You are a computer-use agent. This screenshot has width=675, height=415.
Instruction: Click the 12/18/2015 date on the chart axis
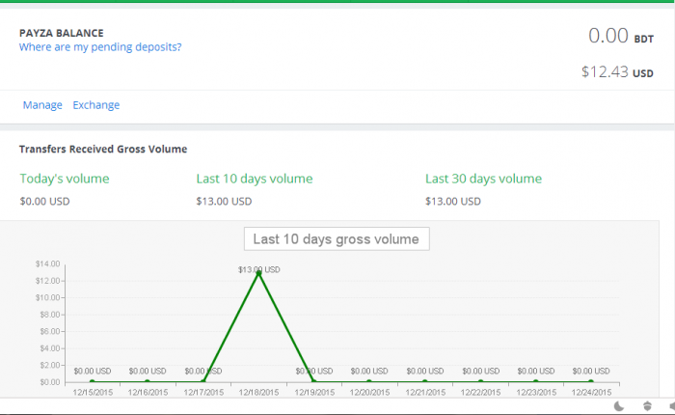click(x=258, y=392)
